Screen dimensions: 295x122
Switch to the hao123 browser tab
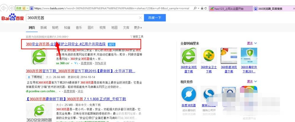[x=229, y=9]
